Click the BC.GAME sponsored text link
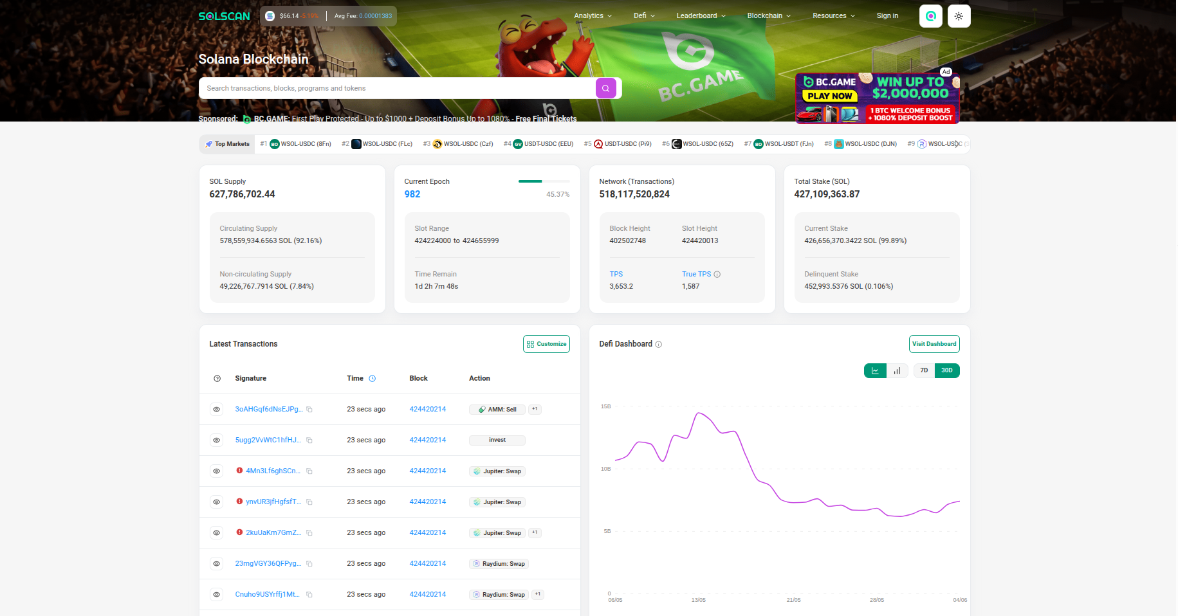This screenshot has width=1178, height=616. click(415, 119)
